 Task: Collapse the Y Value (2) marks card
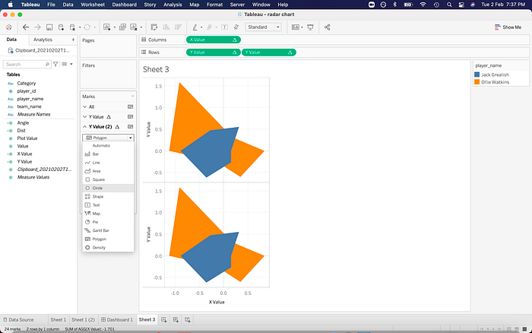tap(85, 127)
